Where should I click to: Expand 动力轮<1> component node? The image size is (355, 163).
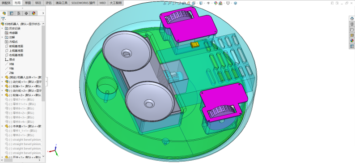tap(2, 81)
